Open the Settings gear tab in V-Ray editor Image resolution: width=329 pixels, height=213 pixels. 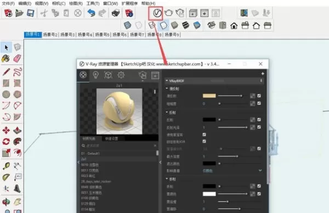point(121,75)
